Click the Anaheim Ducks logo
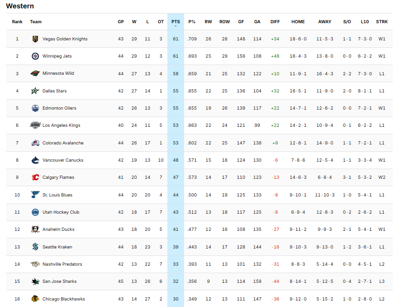 [x=35, y=229]
